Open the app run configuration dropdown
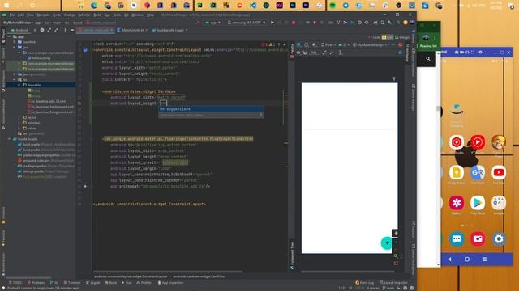The image size is (519, 291). coord(212,23)
